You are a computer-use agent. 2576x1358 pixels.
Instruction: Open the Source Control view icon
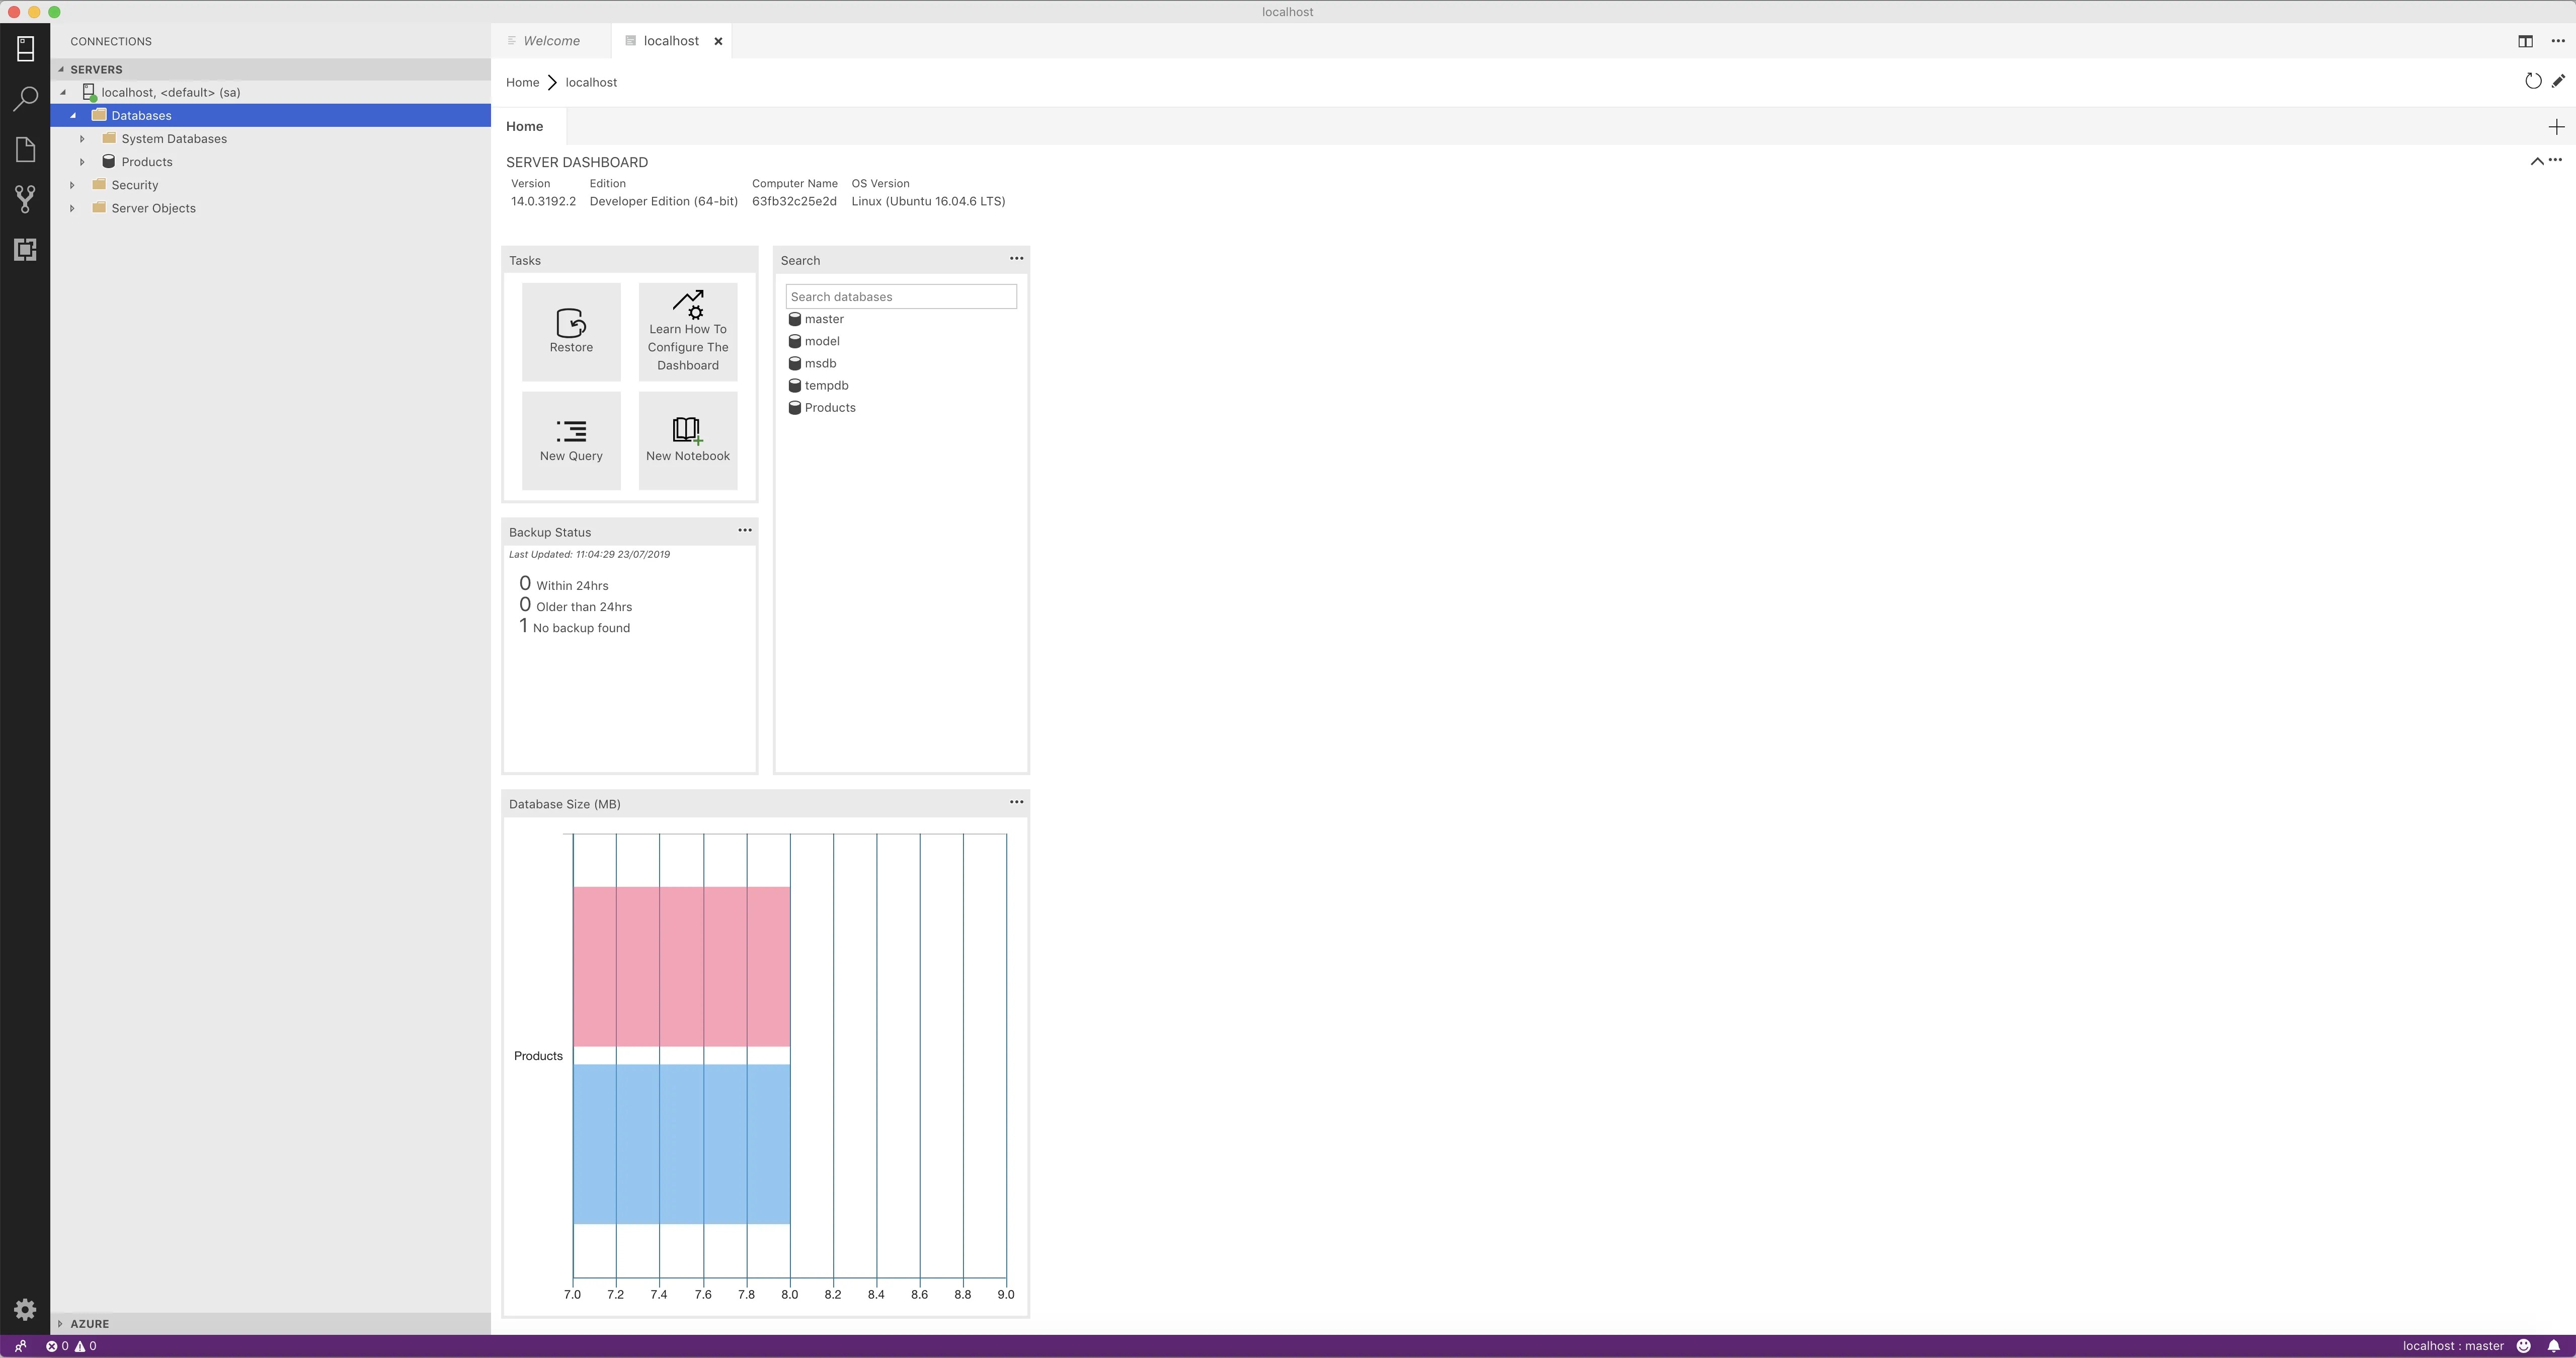point(25,198)
